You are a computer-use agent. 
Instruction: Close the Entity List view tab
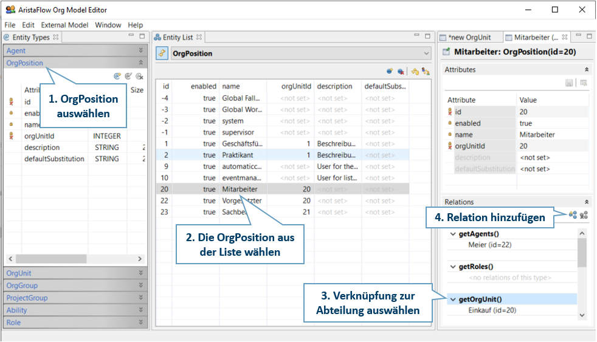tap(199, 37)
